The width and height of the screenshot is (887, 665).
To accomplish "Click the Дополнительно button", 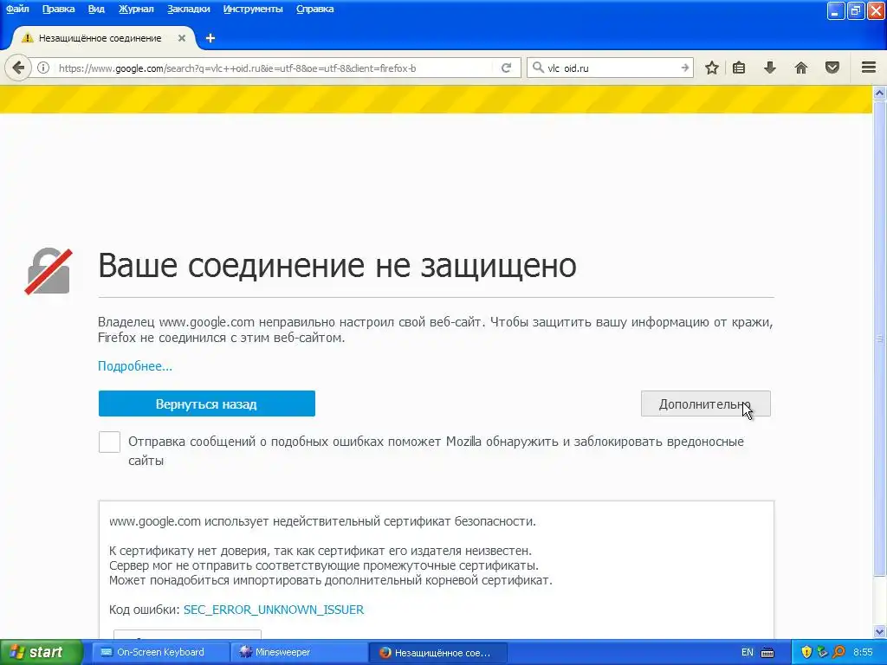I will tap(705, 404).
